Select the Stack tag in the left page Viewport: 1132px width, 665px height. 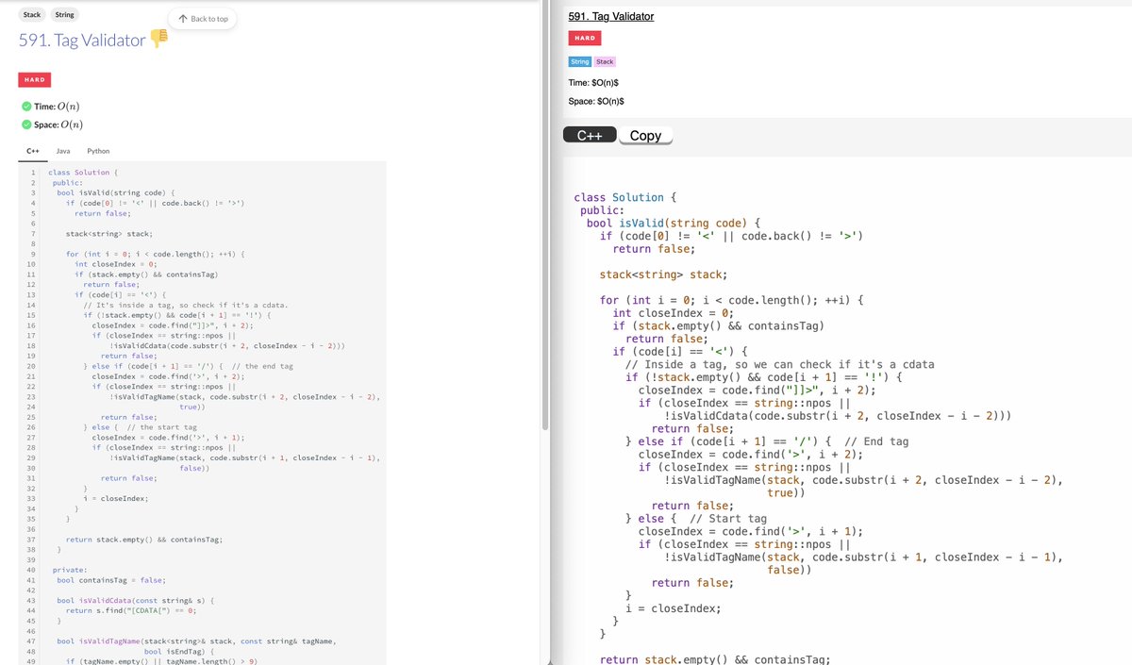(x=32, y=15)
